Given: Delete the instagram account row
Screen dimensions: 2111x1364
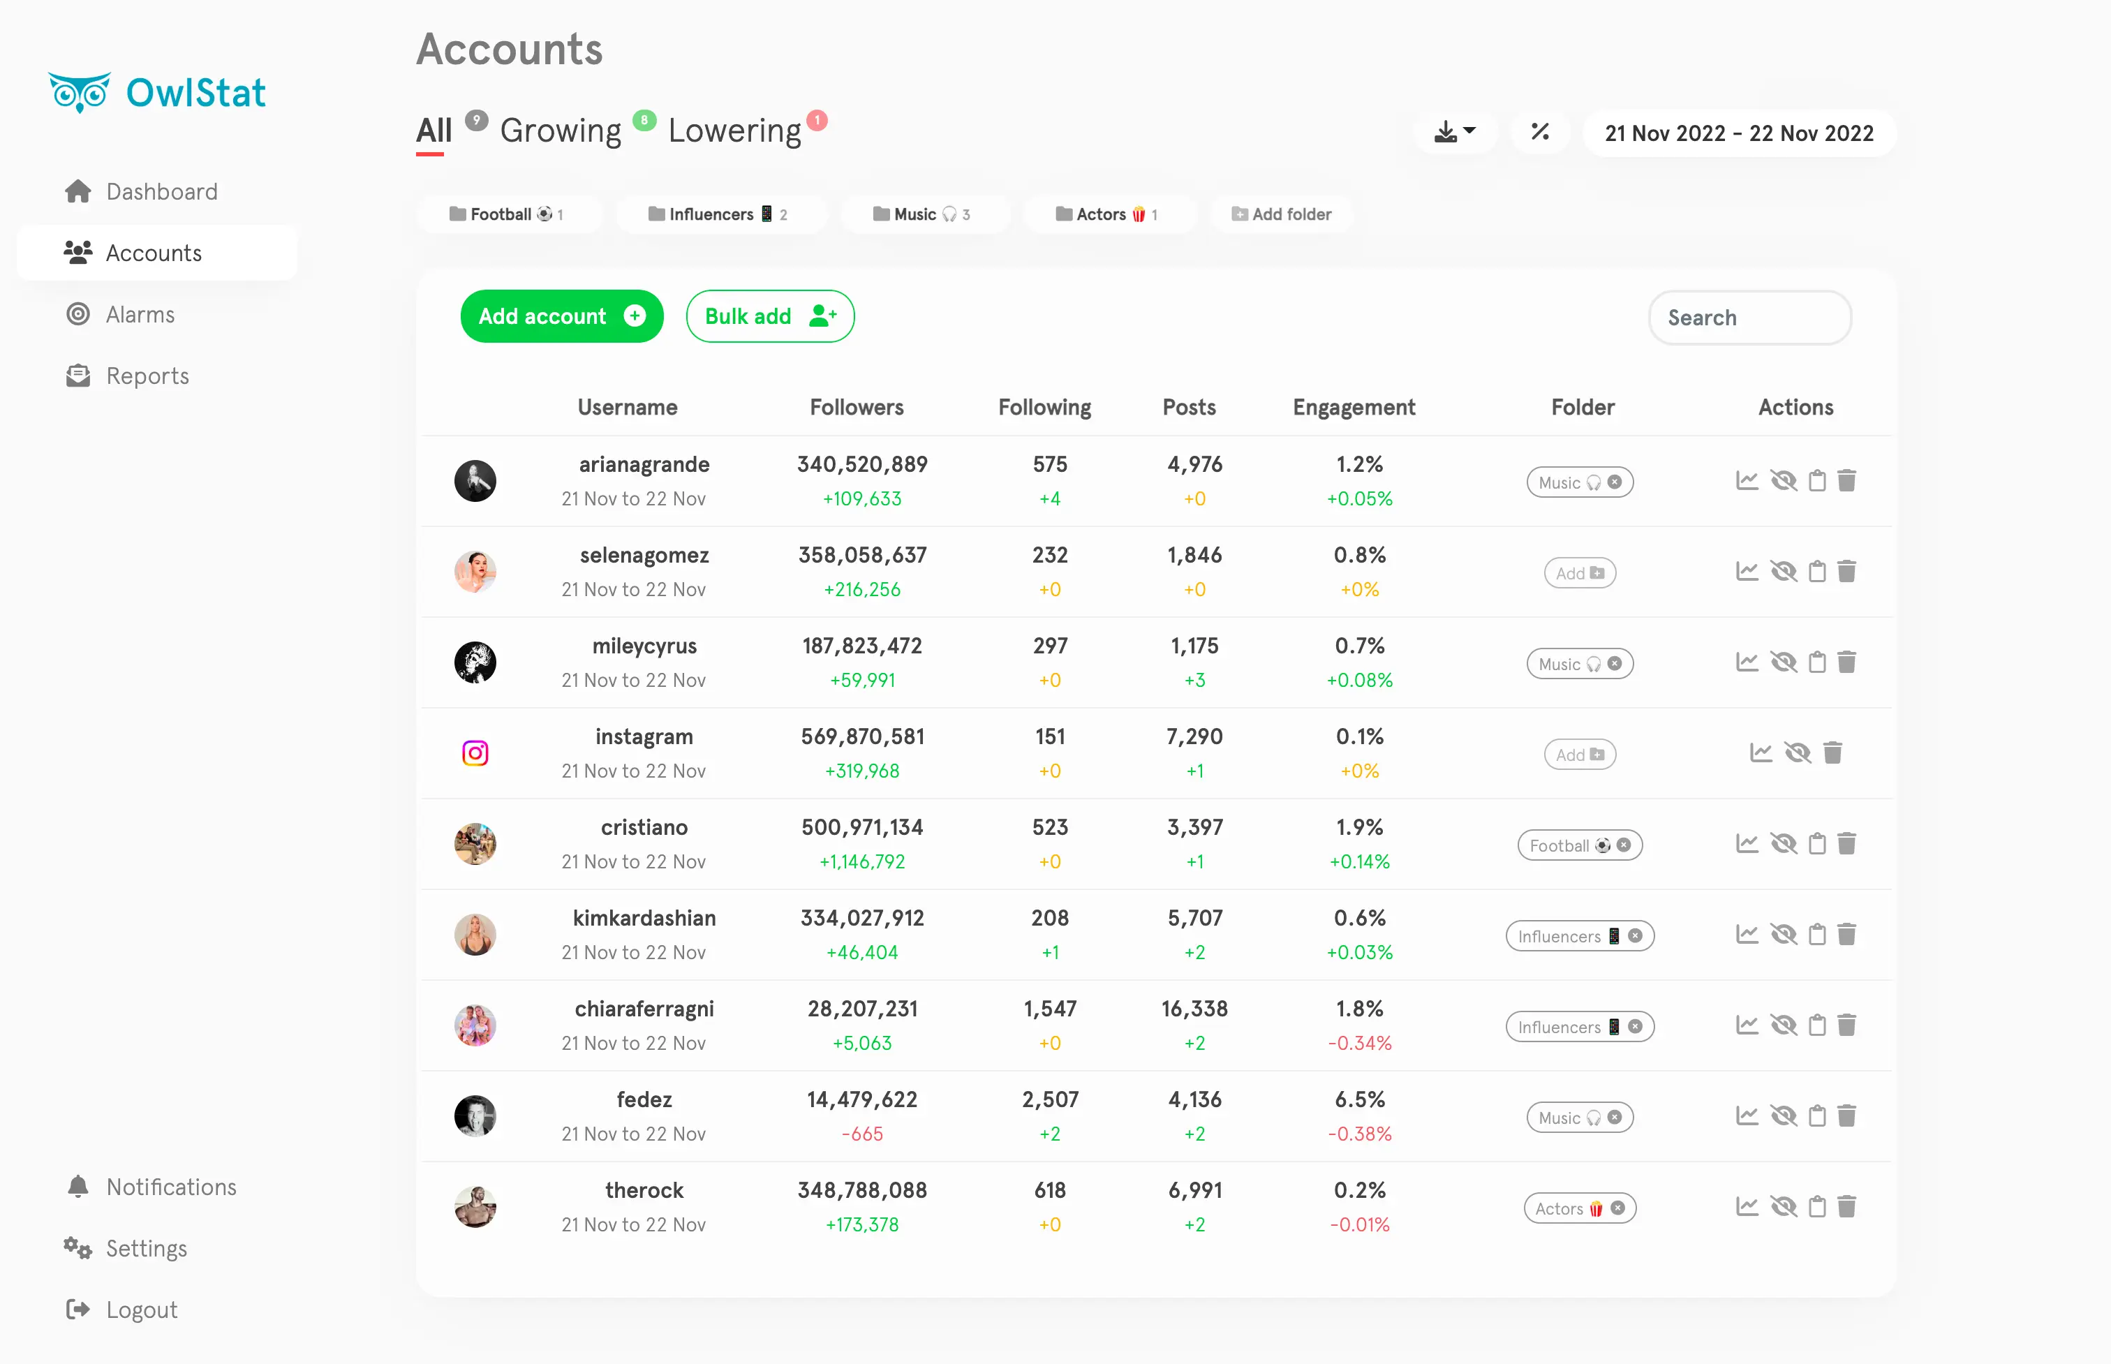Looking at the screenshot, I should pyautogui.click(x=1832, y=753).
